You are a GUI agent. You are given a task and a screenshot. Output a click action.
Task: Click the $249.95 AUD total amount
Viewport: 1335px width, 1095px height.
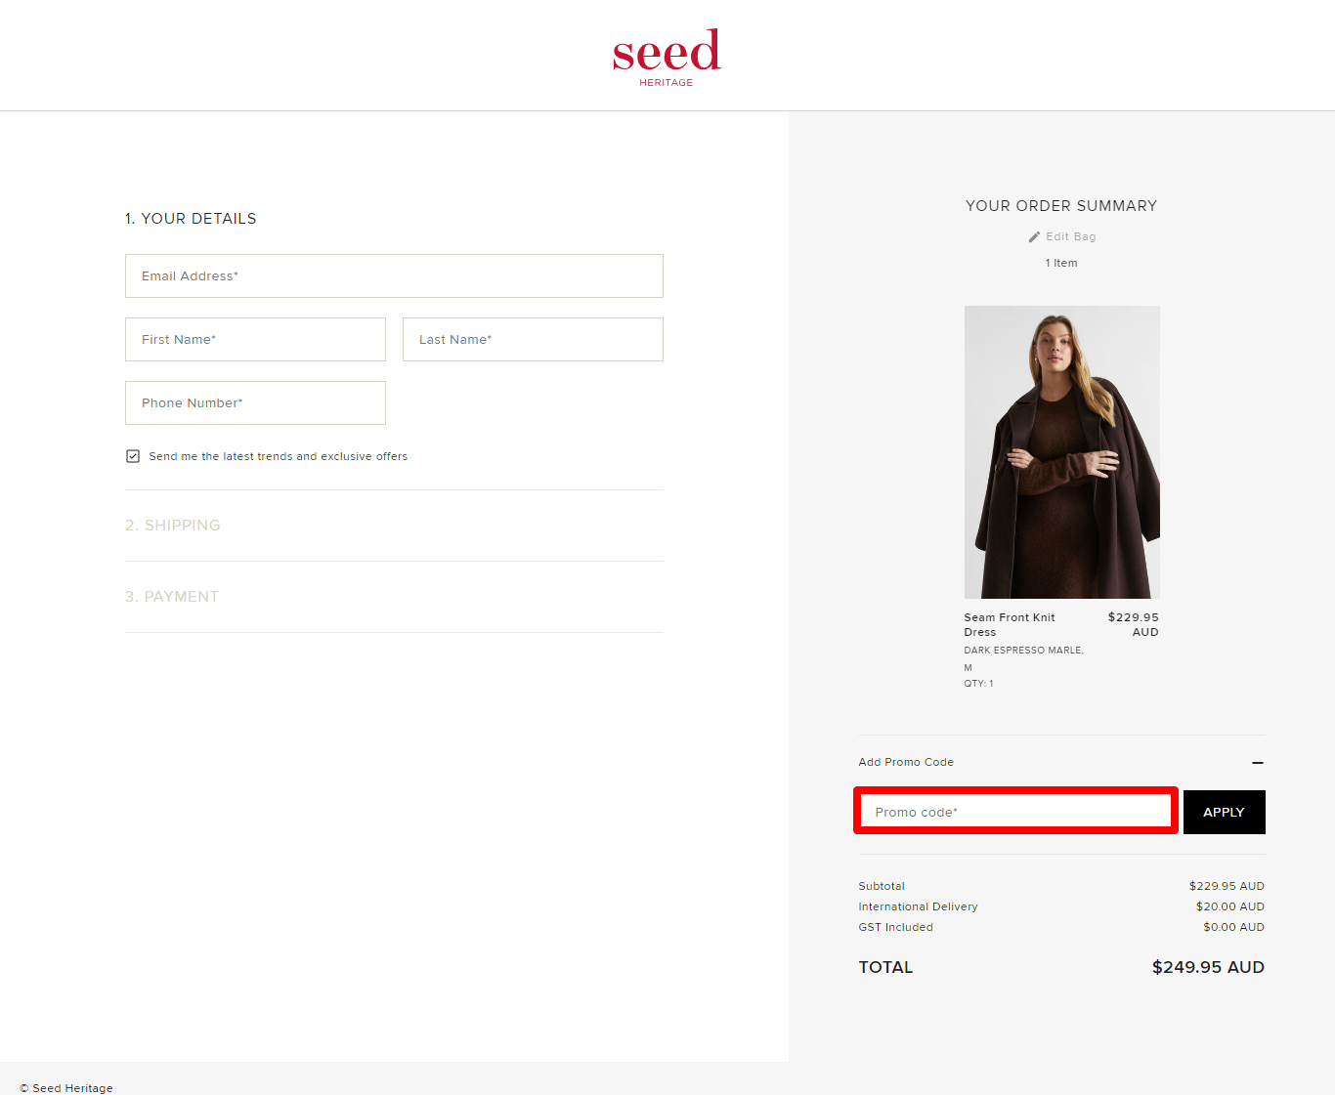click(x=1207, y=967)
